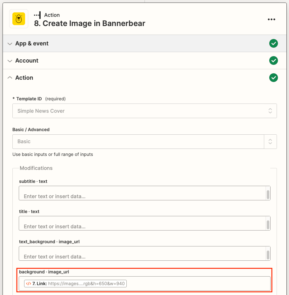Screen dimensions: 289x295
Task: Click the step-type icon beside the Action label
Action: 37,15
